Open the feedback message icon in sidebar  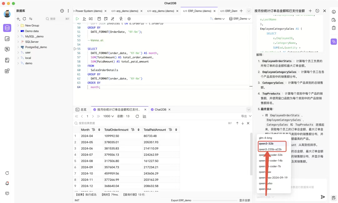[7, 194]
